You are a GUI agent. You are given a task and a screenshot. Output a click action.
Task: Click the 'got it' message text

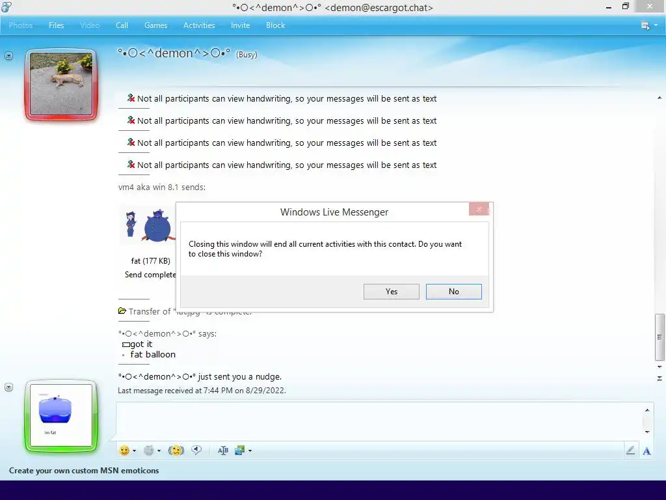click(x=141, y=344)
